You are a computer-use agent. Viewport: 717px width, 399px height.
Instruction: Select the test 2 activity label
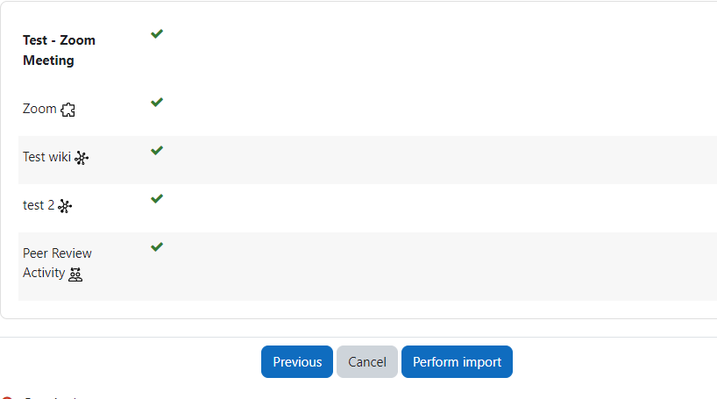pos(39,205)
